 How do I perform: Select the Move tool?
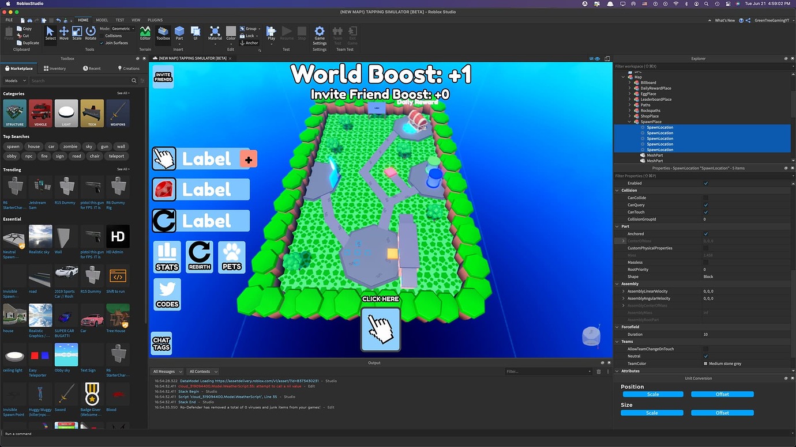pyautogui.click(x=63, y=33)
